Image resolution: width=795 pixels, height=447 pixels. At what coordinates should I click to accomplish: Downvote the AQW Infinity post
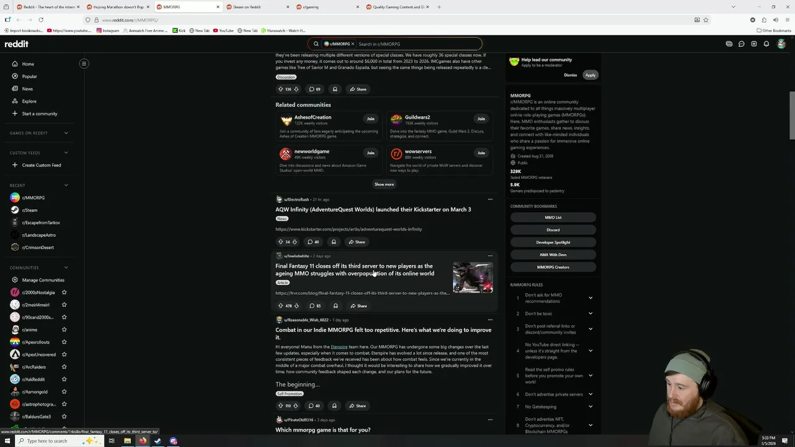pos(294,242)
